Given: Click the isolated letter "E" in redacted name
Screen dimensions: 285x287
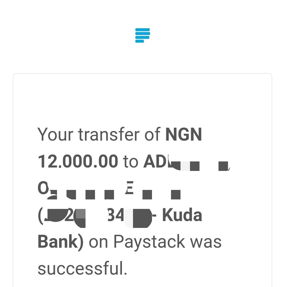Looking at the screenshot, I should (129, 188).
